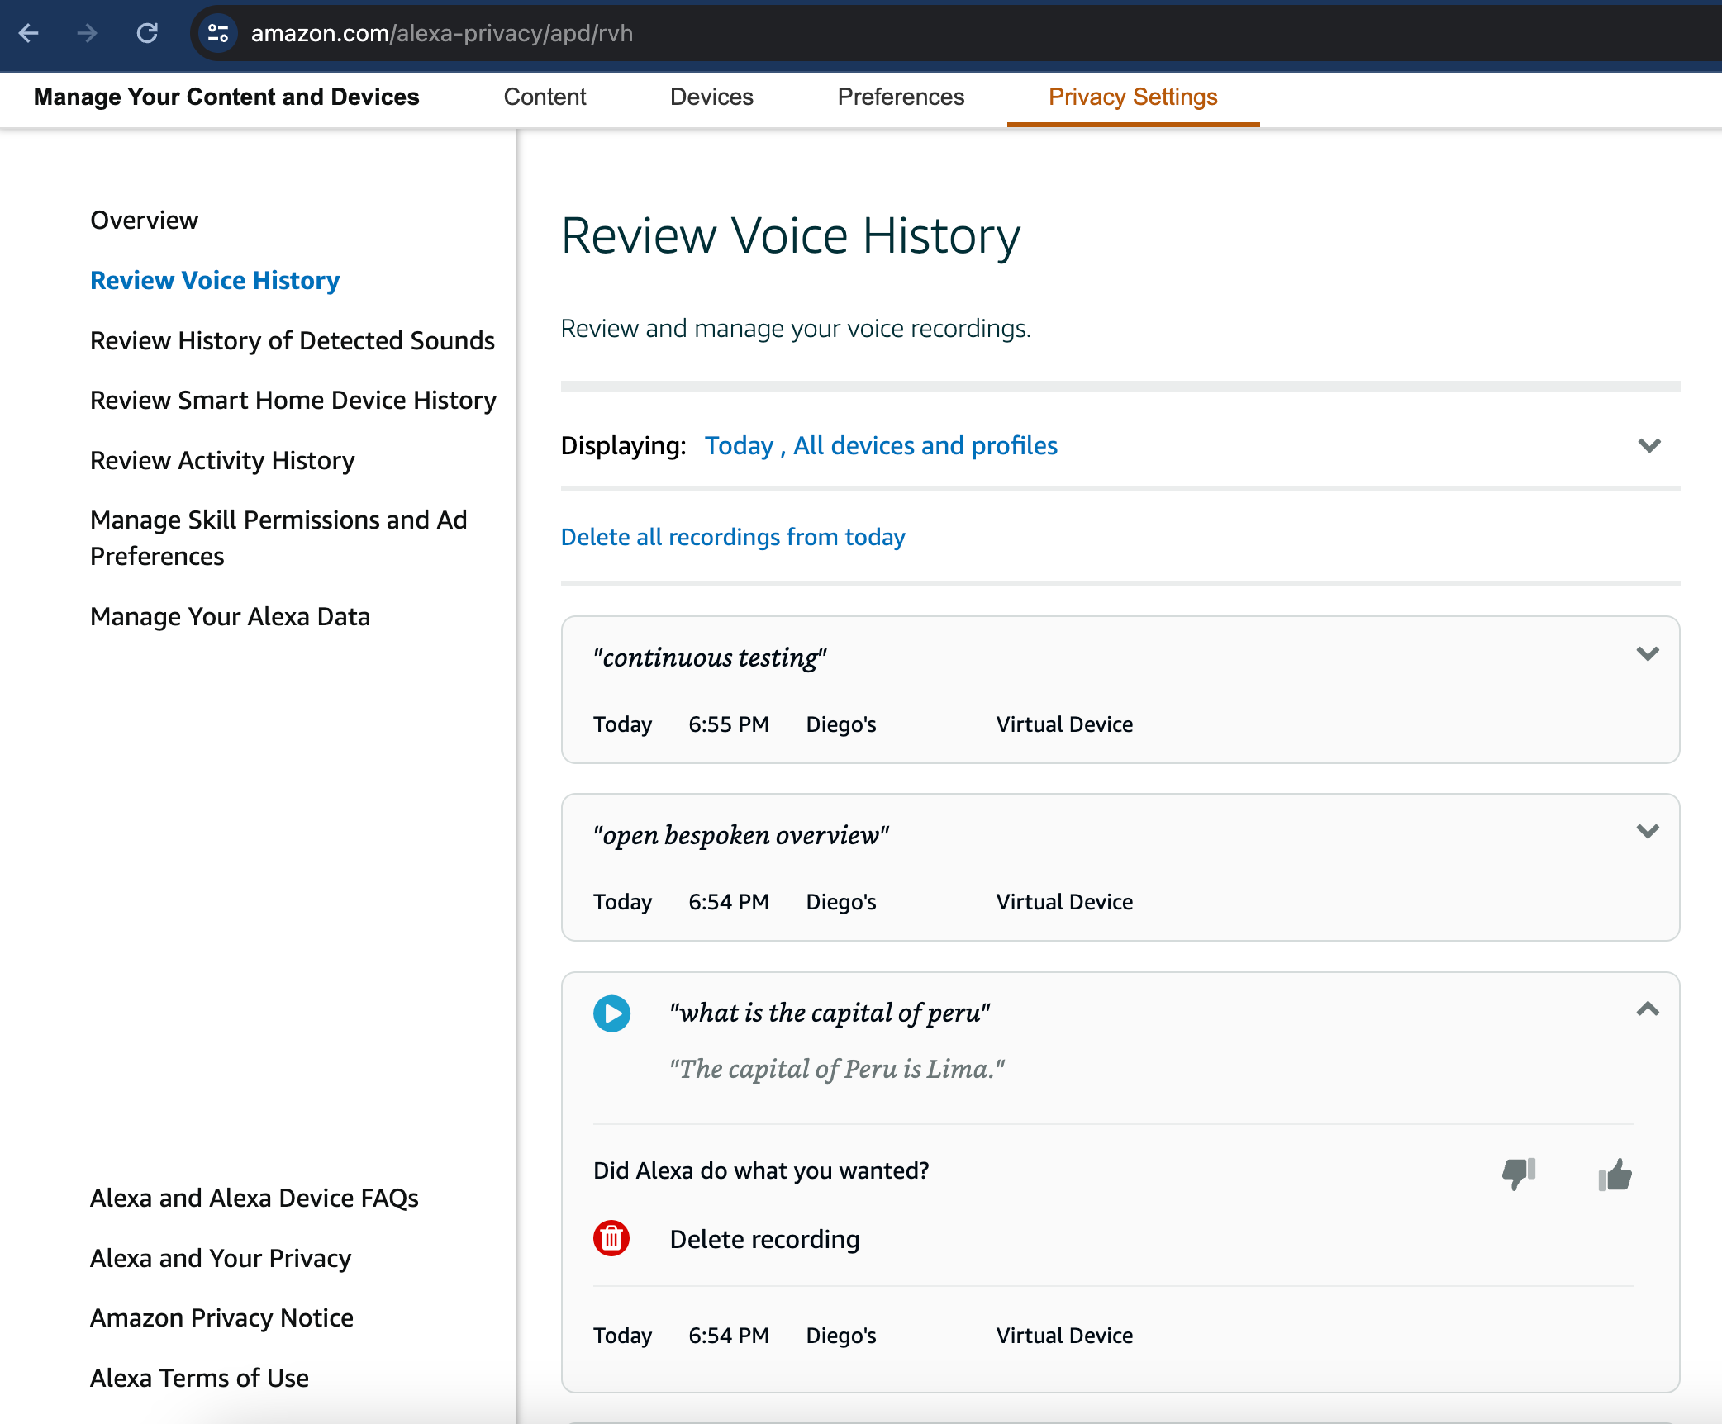The height and width of the screenshot is (1424, 1722).
Task: Open Amazon Privacy Notice
Action: pos(221,1317)
